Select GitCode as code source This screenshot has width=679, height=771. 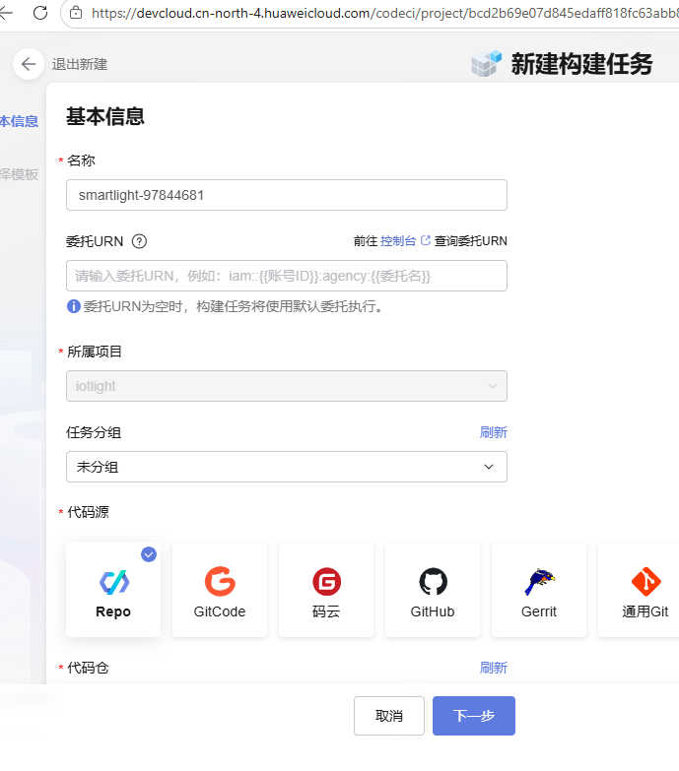[220, 590]
